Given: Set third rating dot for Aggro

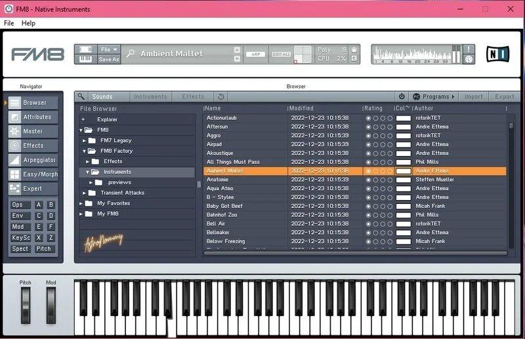Looking at the screenshot, I should (x=383, y=136).
